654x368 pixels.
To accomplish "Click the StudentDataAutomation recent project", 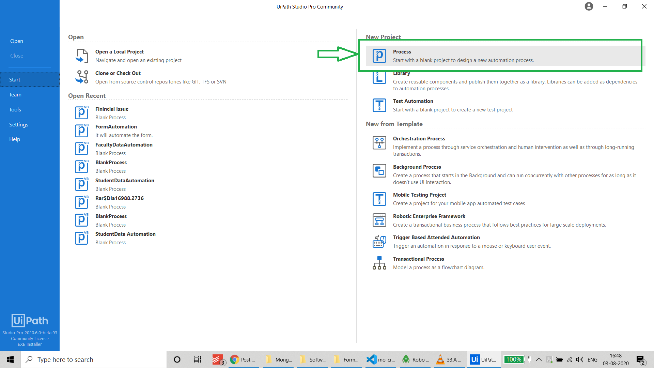I will 125,180.
